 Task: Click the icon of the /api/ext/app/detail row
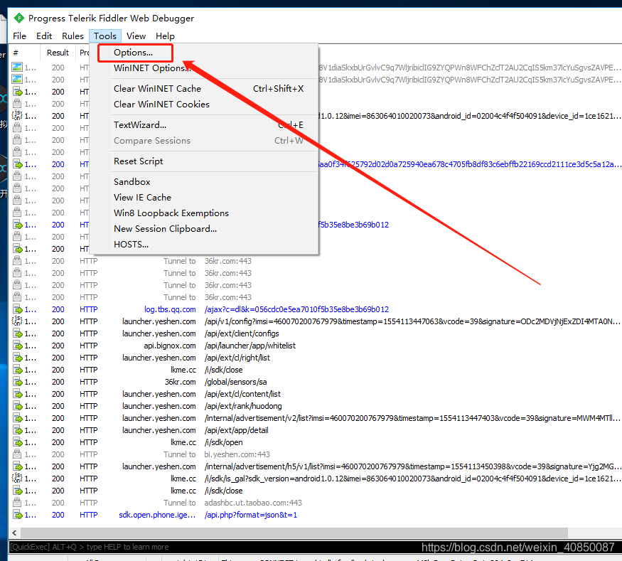(18, 430)
